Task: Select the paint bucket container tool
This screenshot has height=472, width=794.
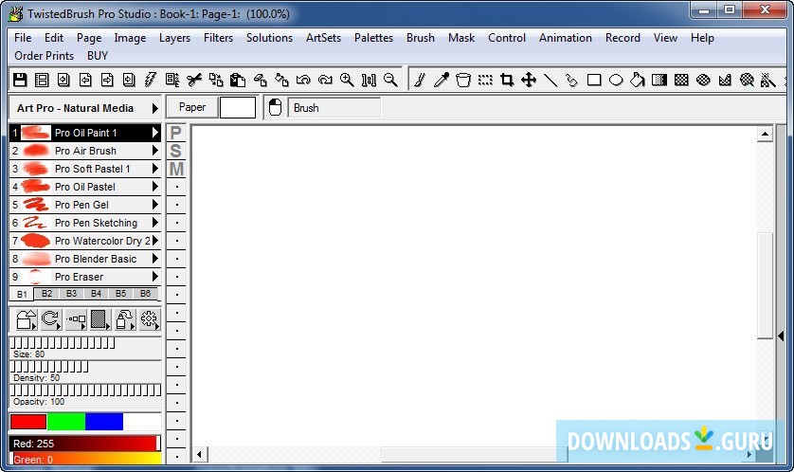Action: tap(462, 80)
